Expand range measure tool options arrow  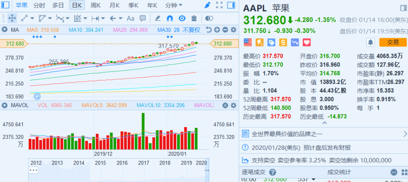pos(103,18)
